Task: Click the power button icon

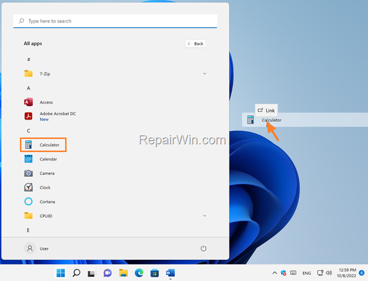Action: pyautogui.click(x=203, y=249)
